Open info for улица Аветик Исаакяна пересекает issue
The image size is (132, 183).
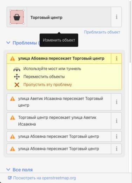[x=117, y=102]
